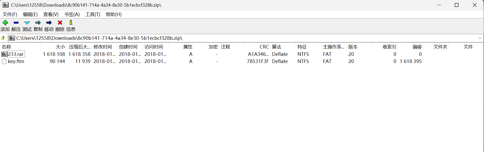Click the yellow Info (信息) icon
This screenshot has height=152, width=484.
coord(71,22)
